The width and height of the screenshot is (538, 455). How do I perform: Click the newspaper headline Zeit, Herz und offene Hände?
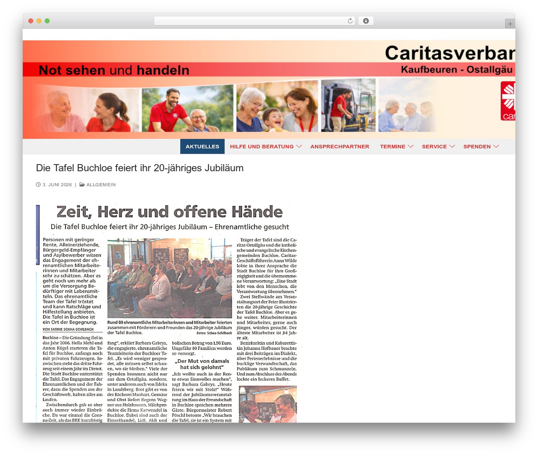point(169,212)
